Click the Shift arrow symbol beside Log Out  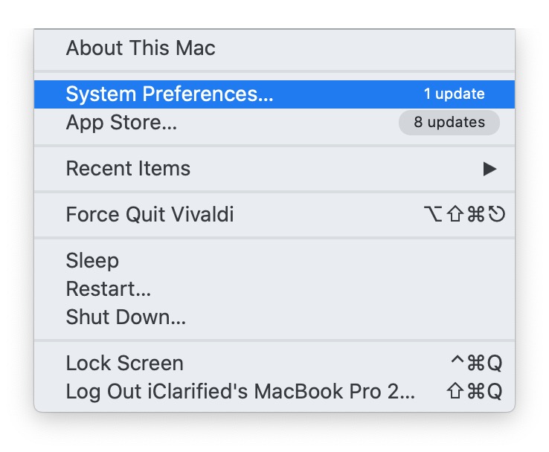click(455, 392)
